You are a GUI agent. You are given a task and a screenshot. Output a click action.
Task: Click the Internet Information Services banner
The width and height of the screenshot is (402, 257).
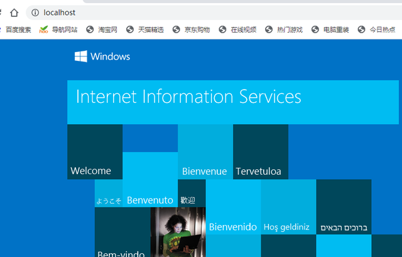(233, 102)
